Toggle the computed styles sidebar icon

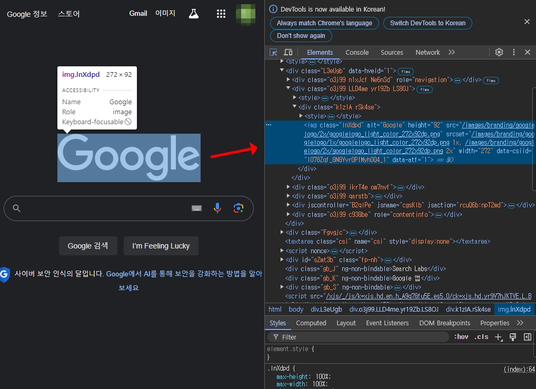(528, 337)
